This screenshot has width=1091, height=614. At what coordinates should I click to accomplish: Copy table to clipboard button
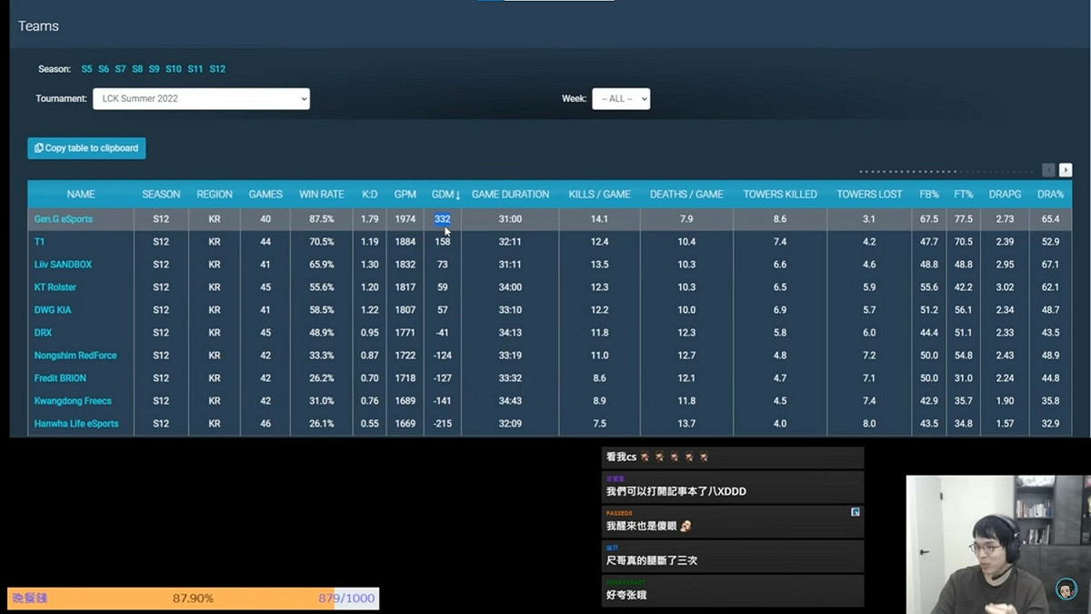click(86, 148)
